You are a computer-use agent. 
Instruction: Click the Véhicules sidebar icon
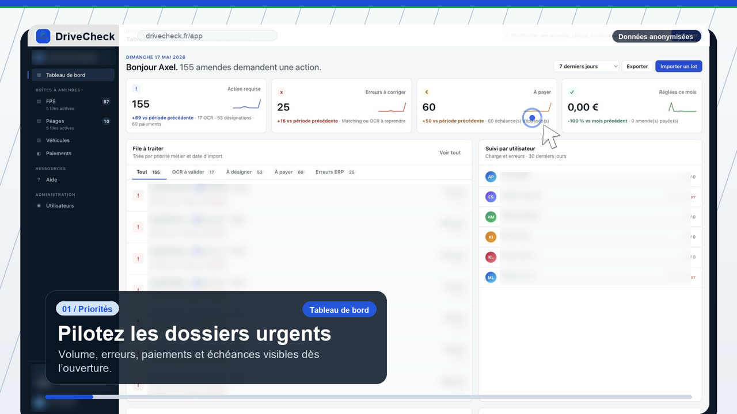click(x=39, y=140)
